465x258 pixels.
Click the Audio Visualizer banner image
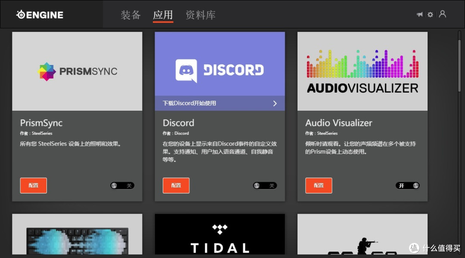363,71
